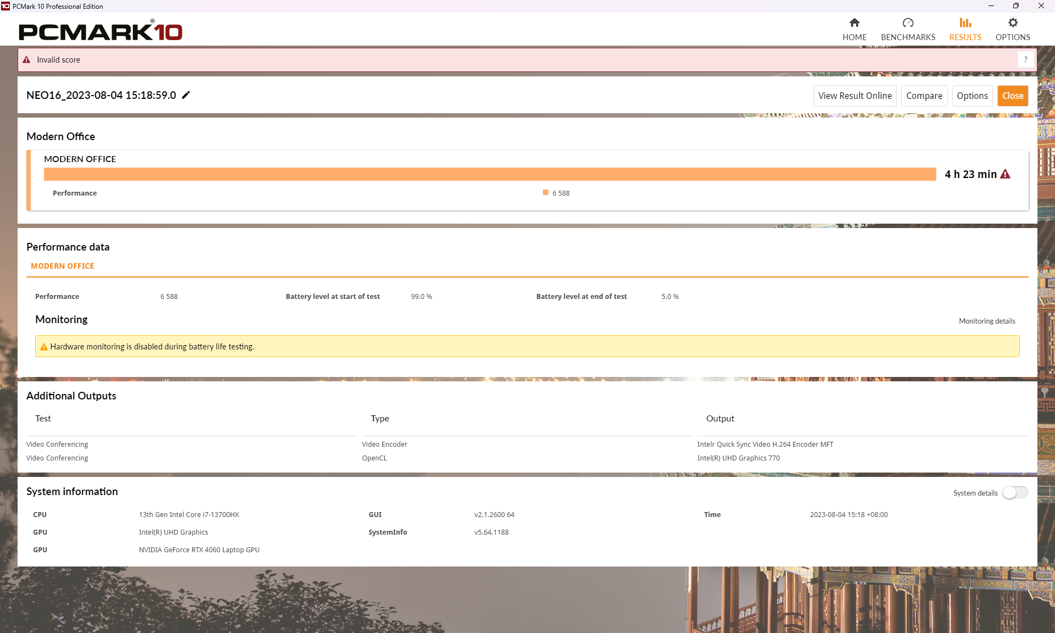Open Monitoring details

pyautogui.click(x=987, y=321)
